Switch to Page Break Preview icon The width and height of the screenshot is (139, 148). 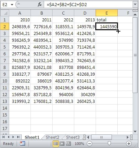pyautogui.click(x=68, y=144)
